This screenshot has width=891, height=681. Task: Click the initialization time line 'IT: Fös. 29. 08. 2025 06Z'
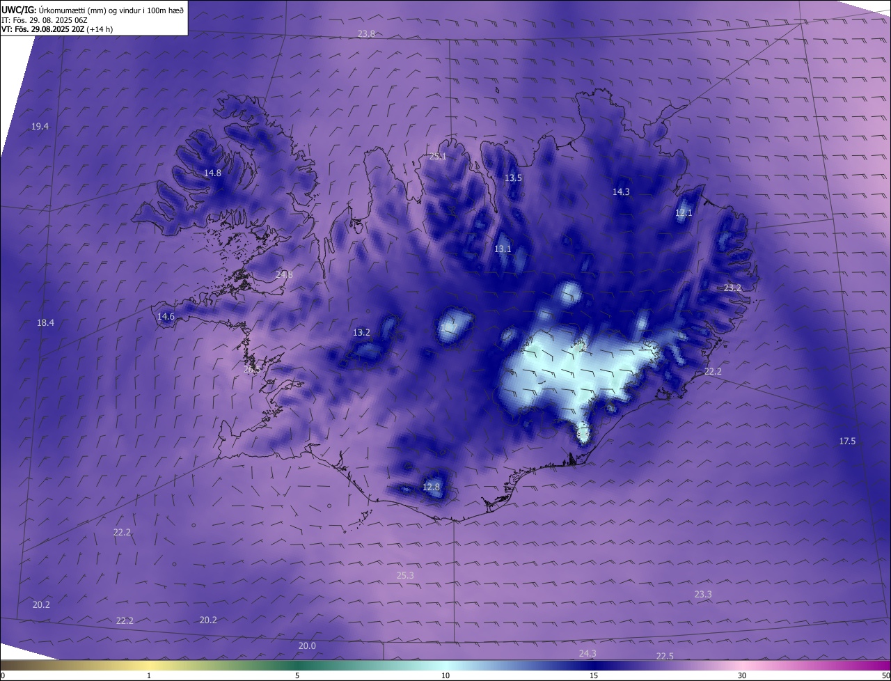(x=44, y=20)
